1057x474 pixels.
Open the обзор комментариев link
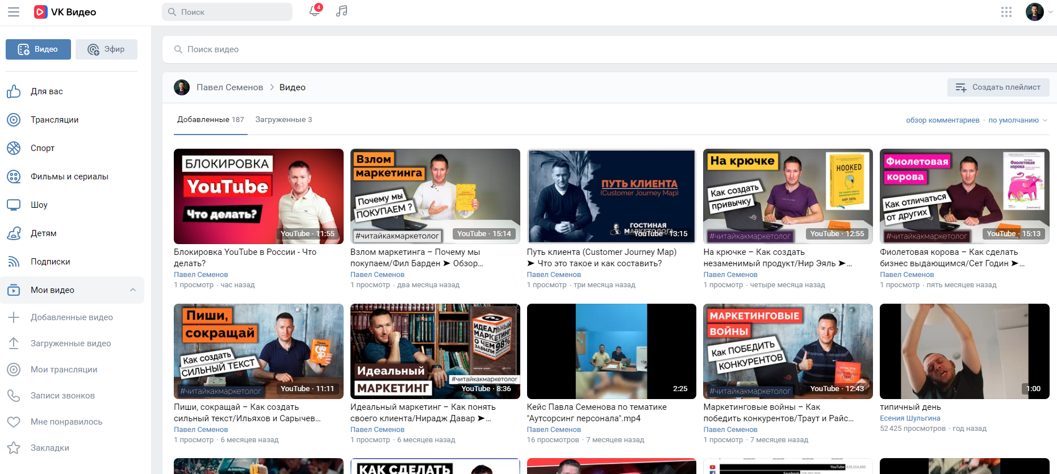[942, 120]
